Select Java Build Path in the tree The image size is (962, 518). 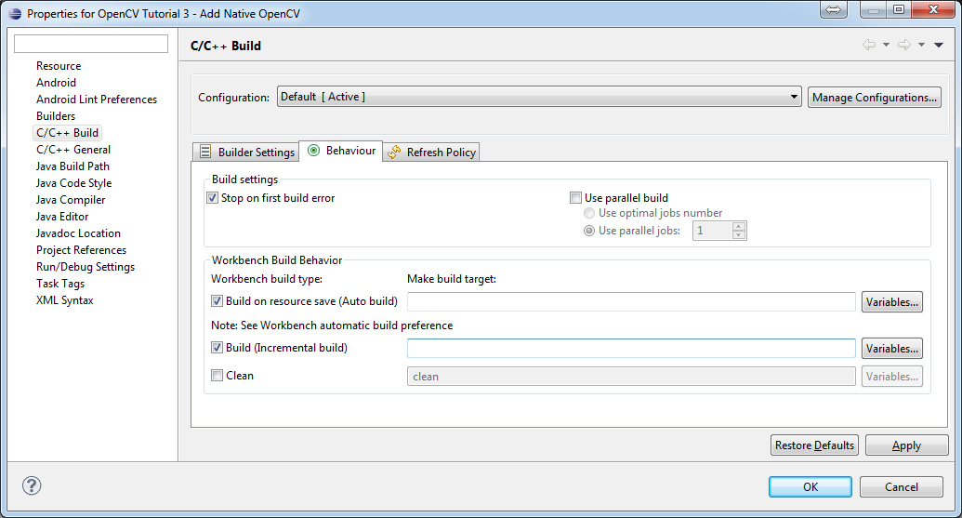(72, 166)
